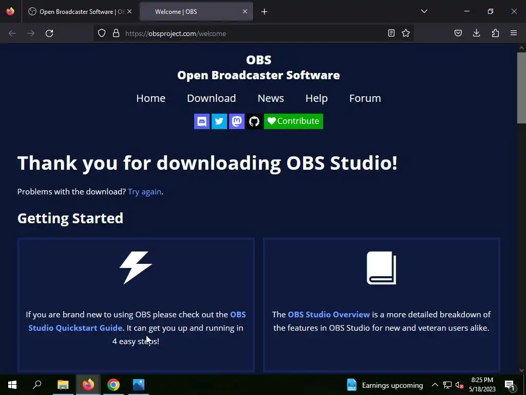Click the lightning bolt quickstart icon
The width and height of the screenshot is (526, 395).
pos(136,267)
